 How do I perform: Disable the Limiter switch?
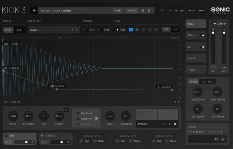coord(214,24)
